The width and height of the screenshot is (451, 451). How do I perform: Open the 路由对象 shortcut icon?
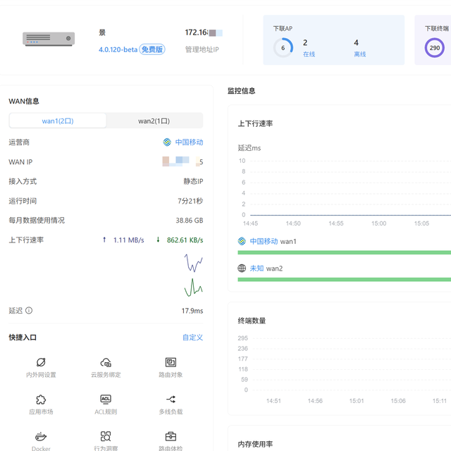tap(171, 362)
